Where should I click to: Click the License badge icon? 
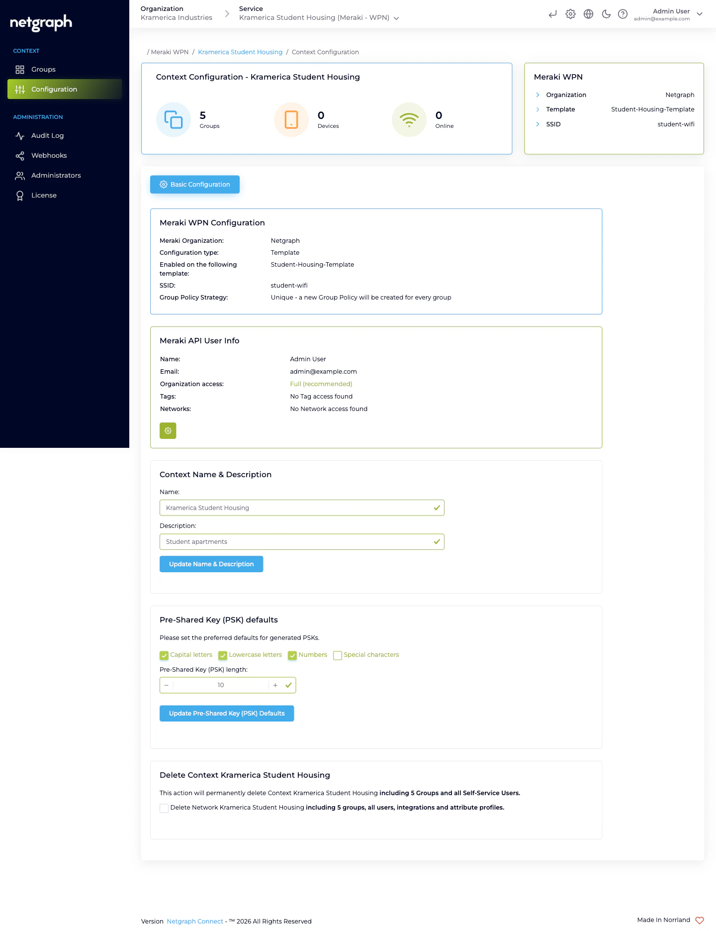(20, 196)
